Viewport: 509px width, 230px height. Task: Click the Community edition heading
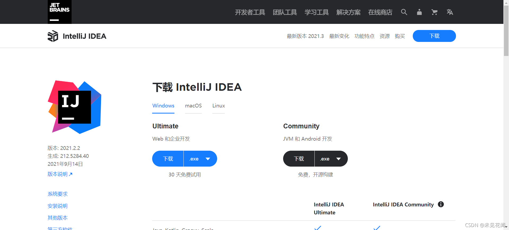click(x=301, y=126)
